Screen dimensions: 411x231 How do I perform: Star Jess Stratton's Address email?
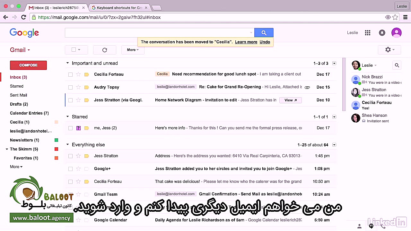click(78, 156)
